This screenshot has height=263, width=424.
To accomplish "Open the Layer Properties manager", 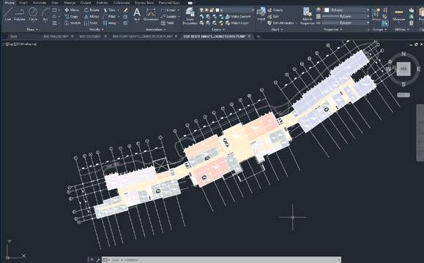I will pos(190,16).
